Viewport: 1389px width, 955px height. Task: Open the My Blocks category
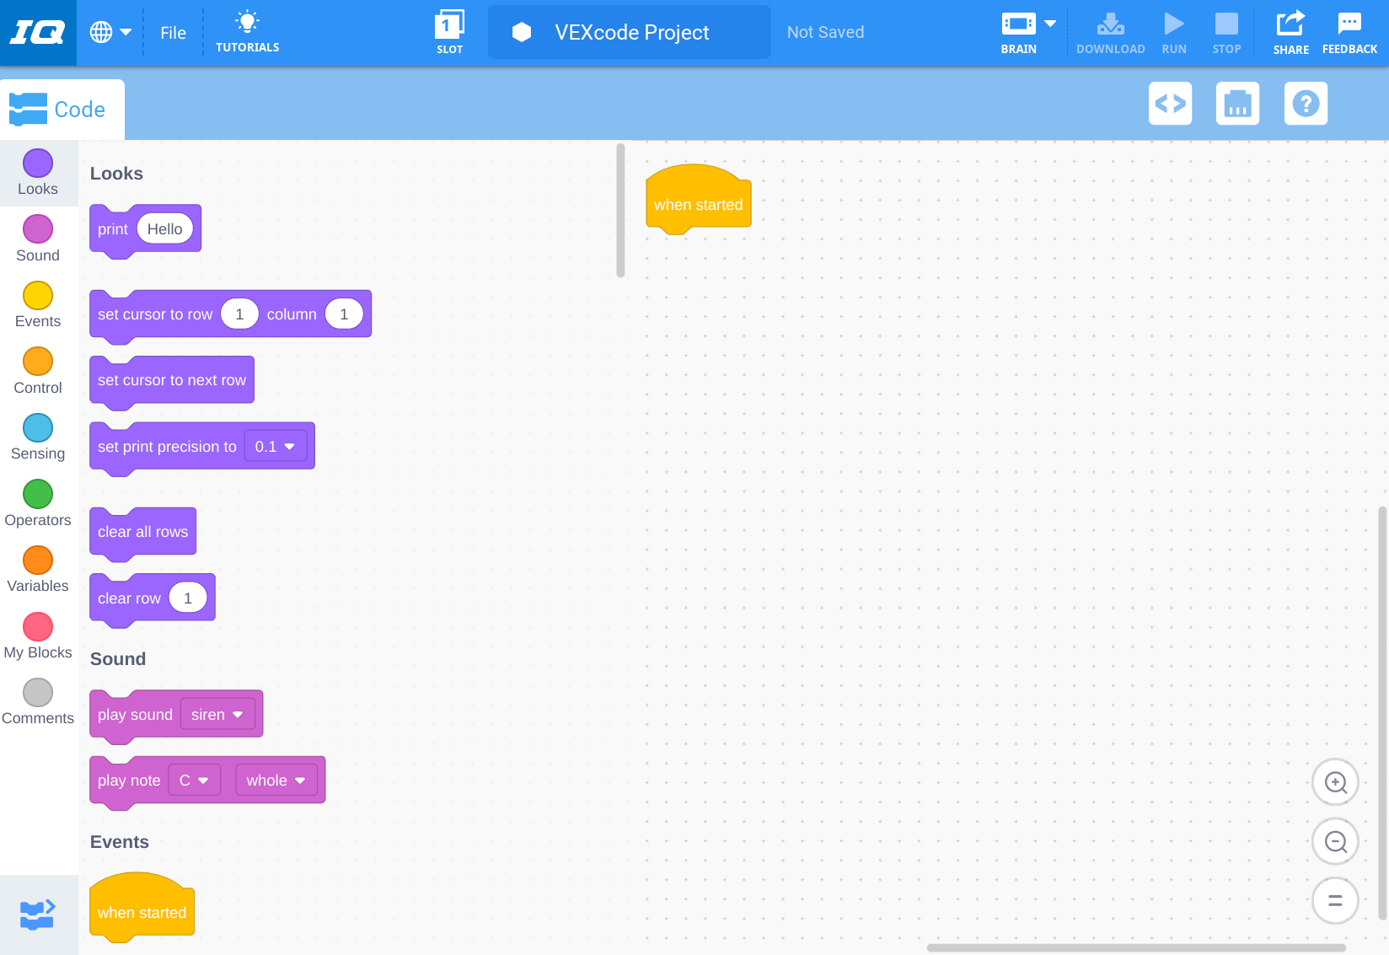[x=37, y=635]
